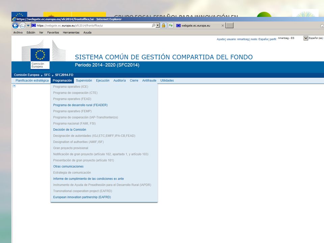
Task: Click the browser Forward arrow button
Action: click(23, 25)
